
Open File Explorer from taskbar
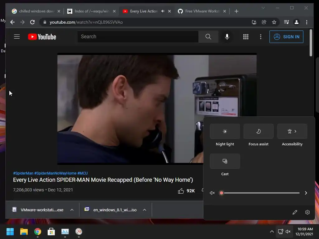pyautogui.click(x=24, y=232)
